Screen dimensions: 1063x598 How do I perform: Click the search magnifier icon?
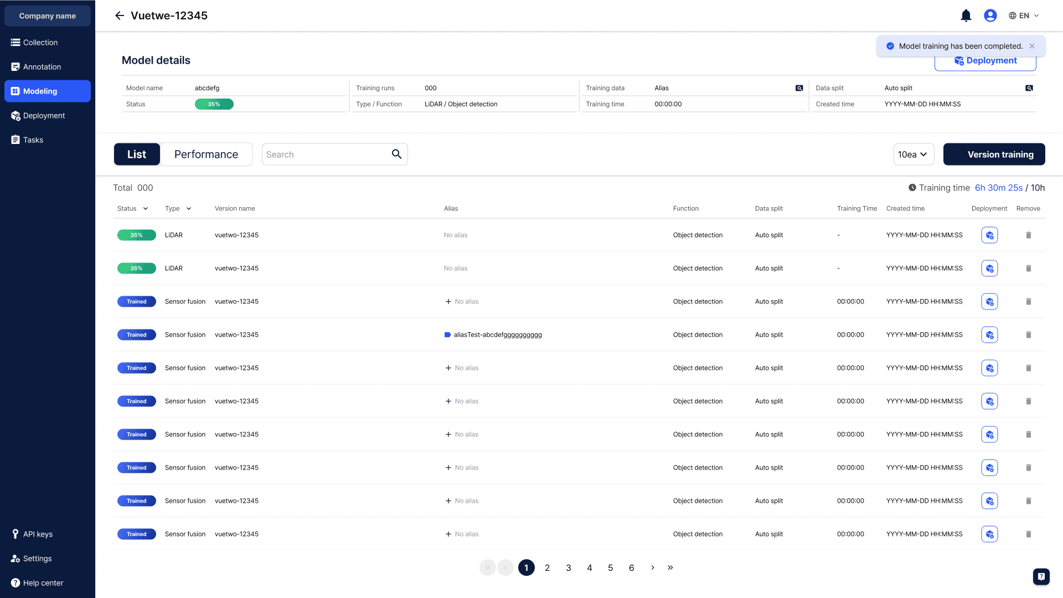[396, 154]
